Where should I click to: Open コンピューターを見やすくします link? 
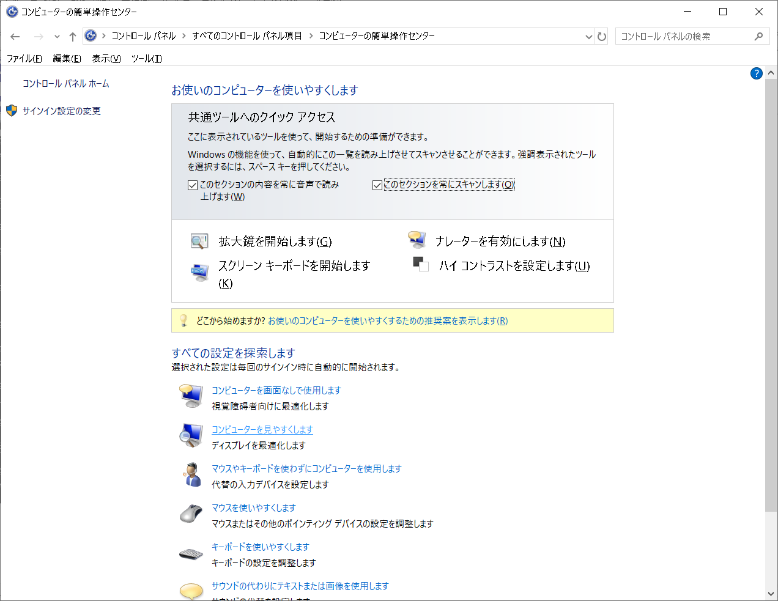(x=262, y=430)
